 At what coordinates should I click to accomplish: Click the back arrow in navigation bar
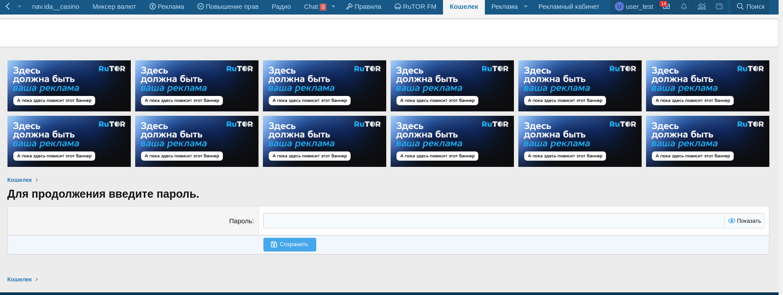click(x=7, y=7)
